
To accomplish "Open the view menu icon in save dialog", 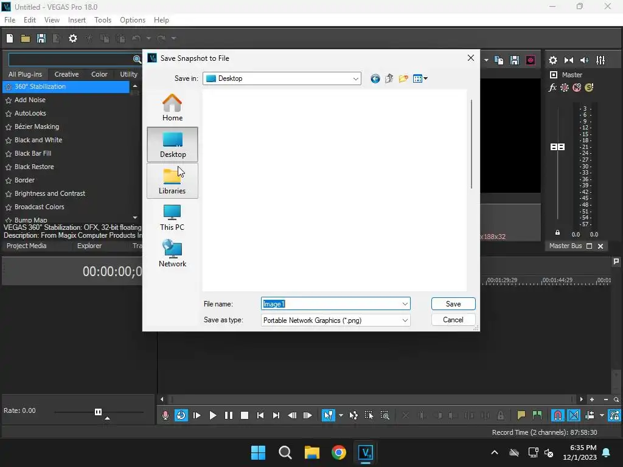I will click(x=420, y=78).
